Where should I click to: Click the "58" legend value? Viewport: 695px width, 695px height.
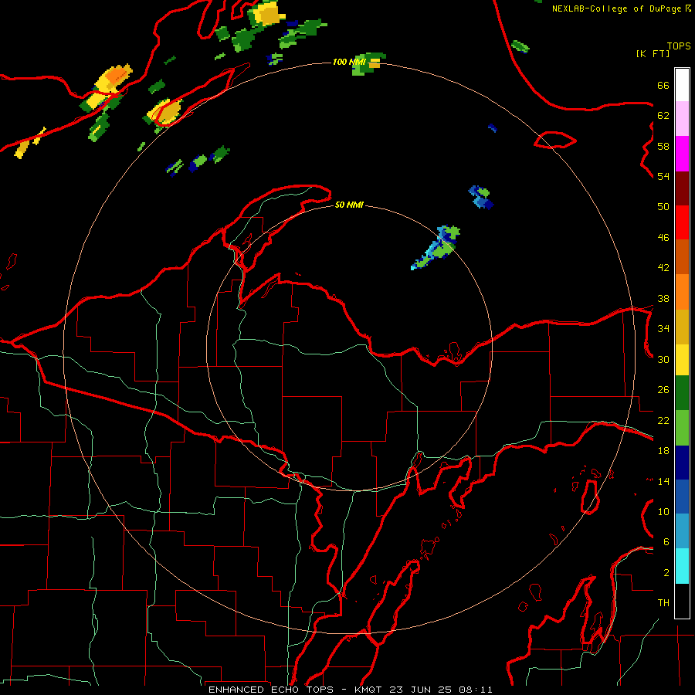663,146
